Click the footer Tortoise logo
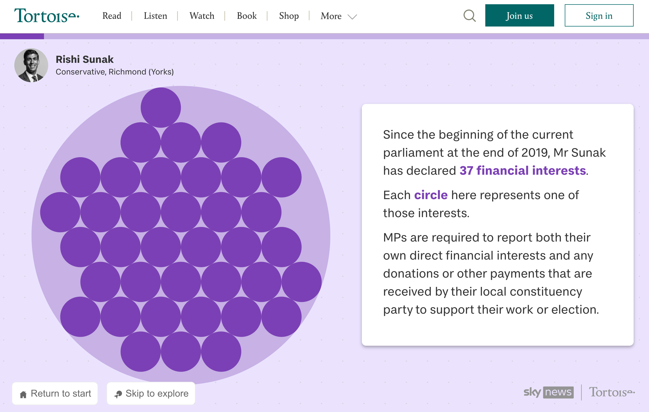This screenshot has height=412, width=649. [612, 392]
